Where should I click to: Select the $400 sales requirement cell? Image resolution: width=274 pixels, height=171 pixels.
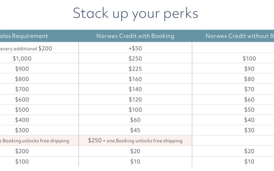click(x=22, y=120)
